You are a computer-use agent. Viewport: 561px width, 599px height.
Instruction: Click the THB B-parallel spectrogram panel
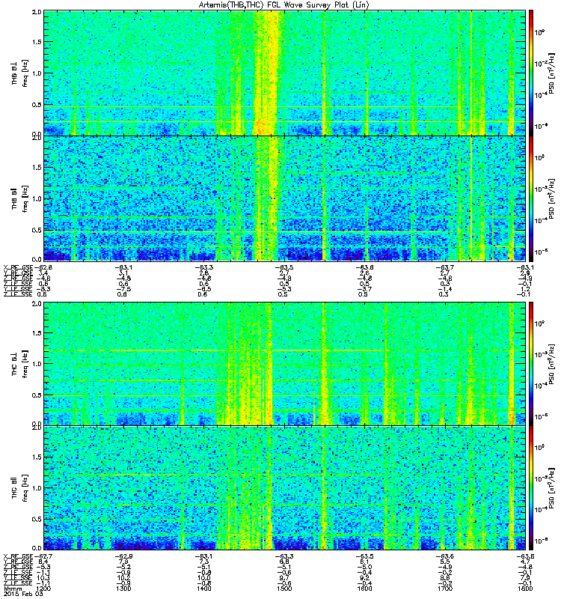tap(285, 198)
